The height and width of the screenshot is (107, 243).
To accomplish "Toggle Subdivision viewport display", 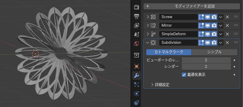I will 208,42.
